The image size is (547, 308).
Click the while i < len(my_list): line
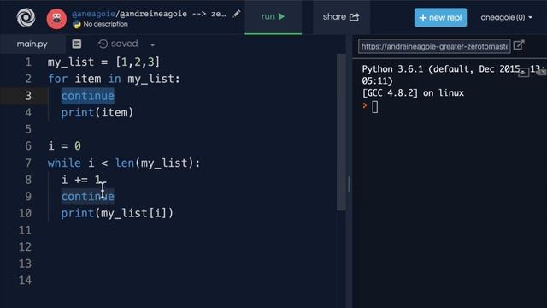tap(124, 163)
